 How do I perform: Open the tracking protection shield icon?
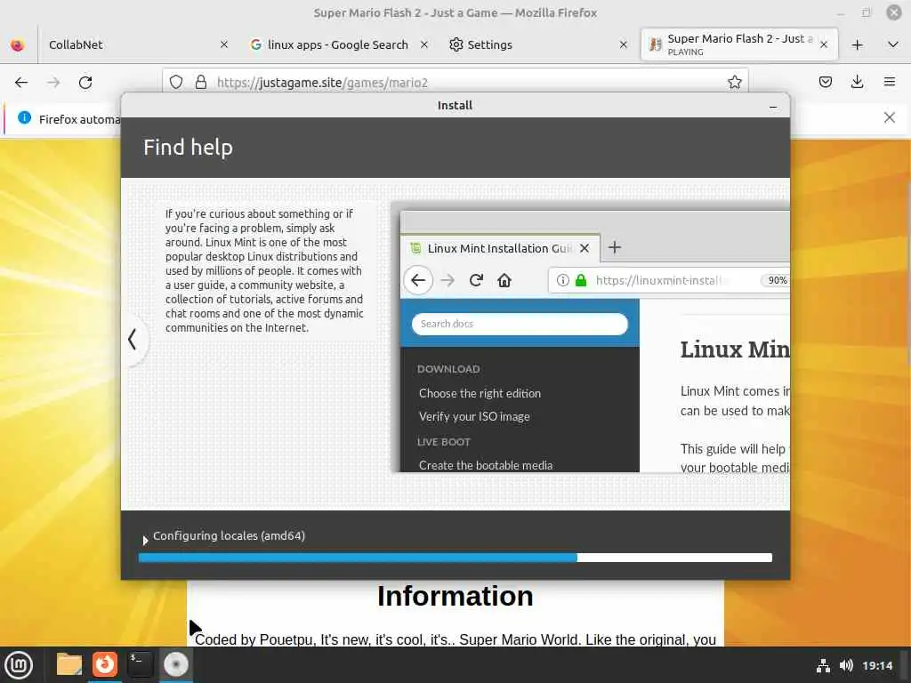coord(176,82)
